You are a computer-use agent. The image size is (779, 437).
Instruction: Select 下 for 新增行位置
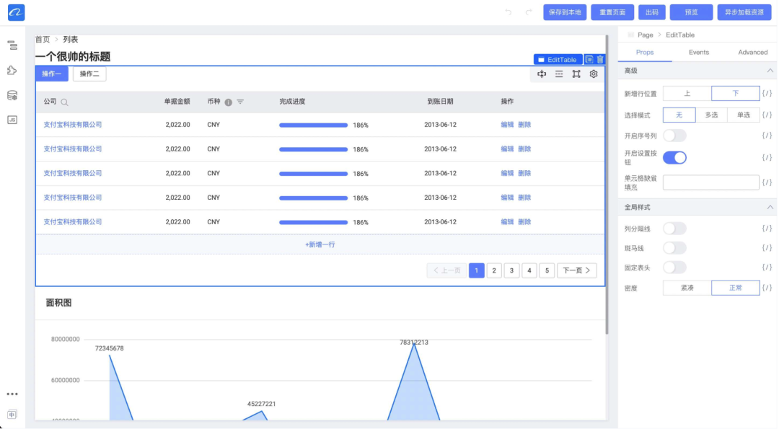pos(736,93)
